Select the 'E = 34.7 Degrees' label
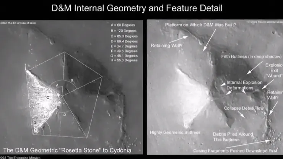 124,46
